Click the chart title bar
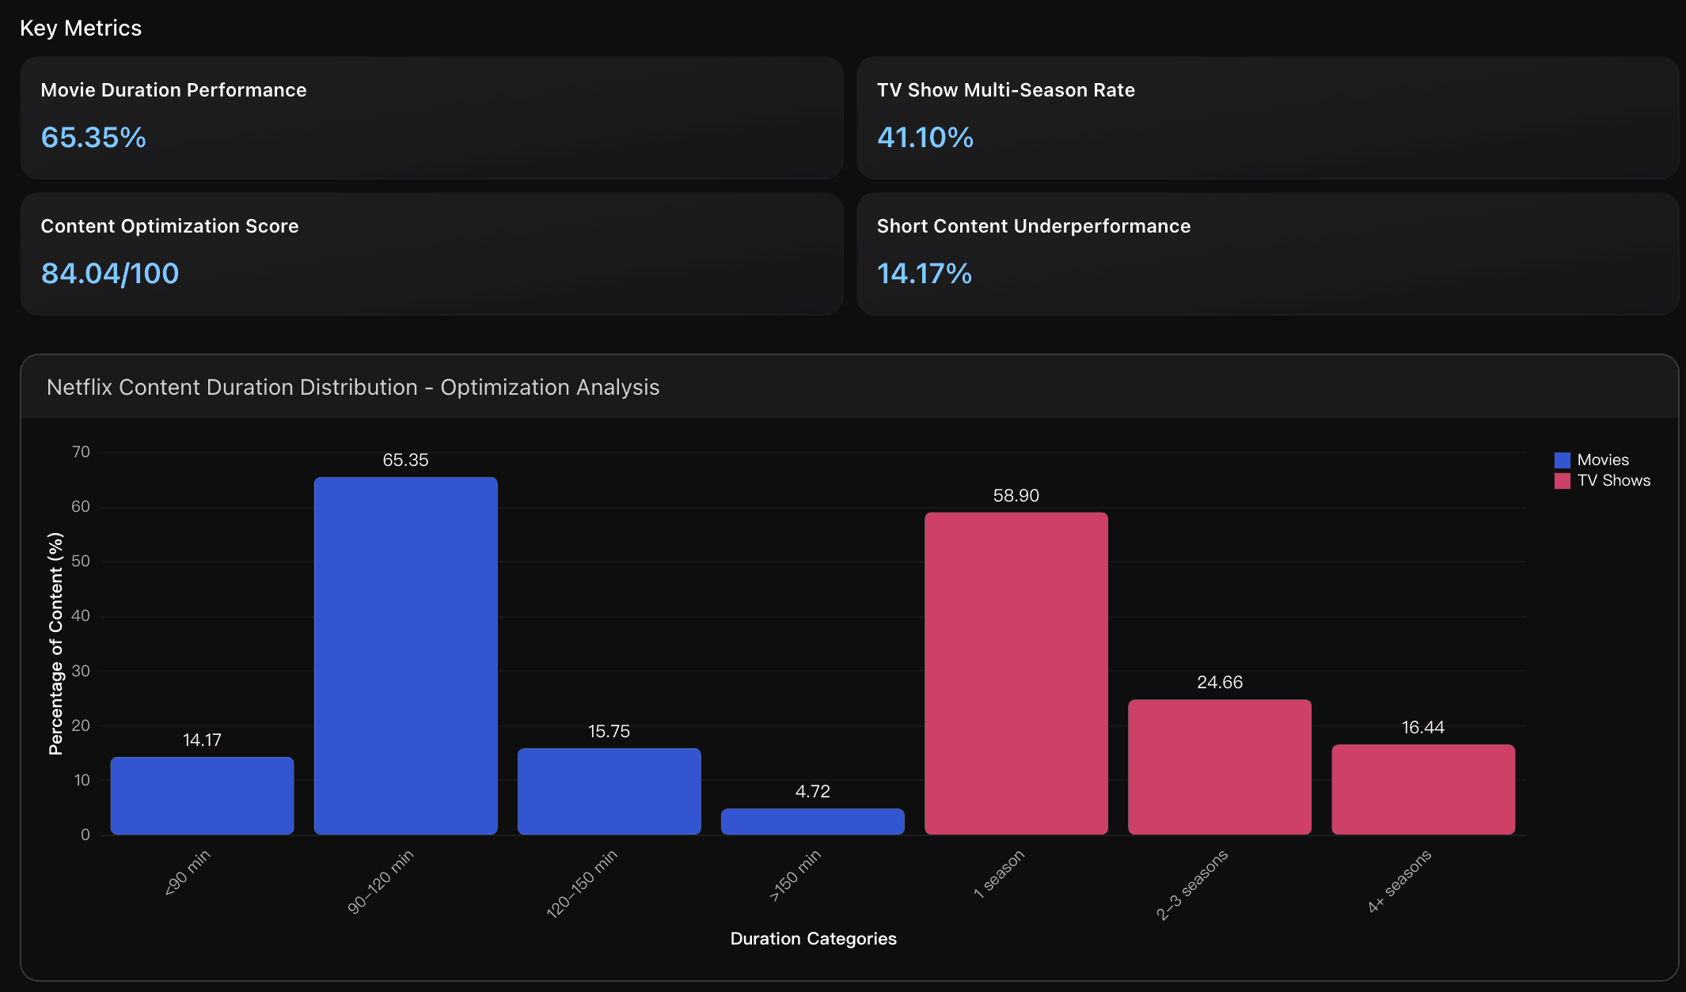Viewport: 1686px width, 992px height. pos(354,388)
